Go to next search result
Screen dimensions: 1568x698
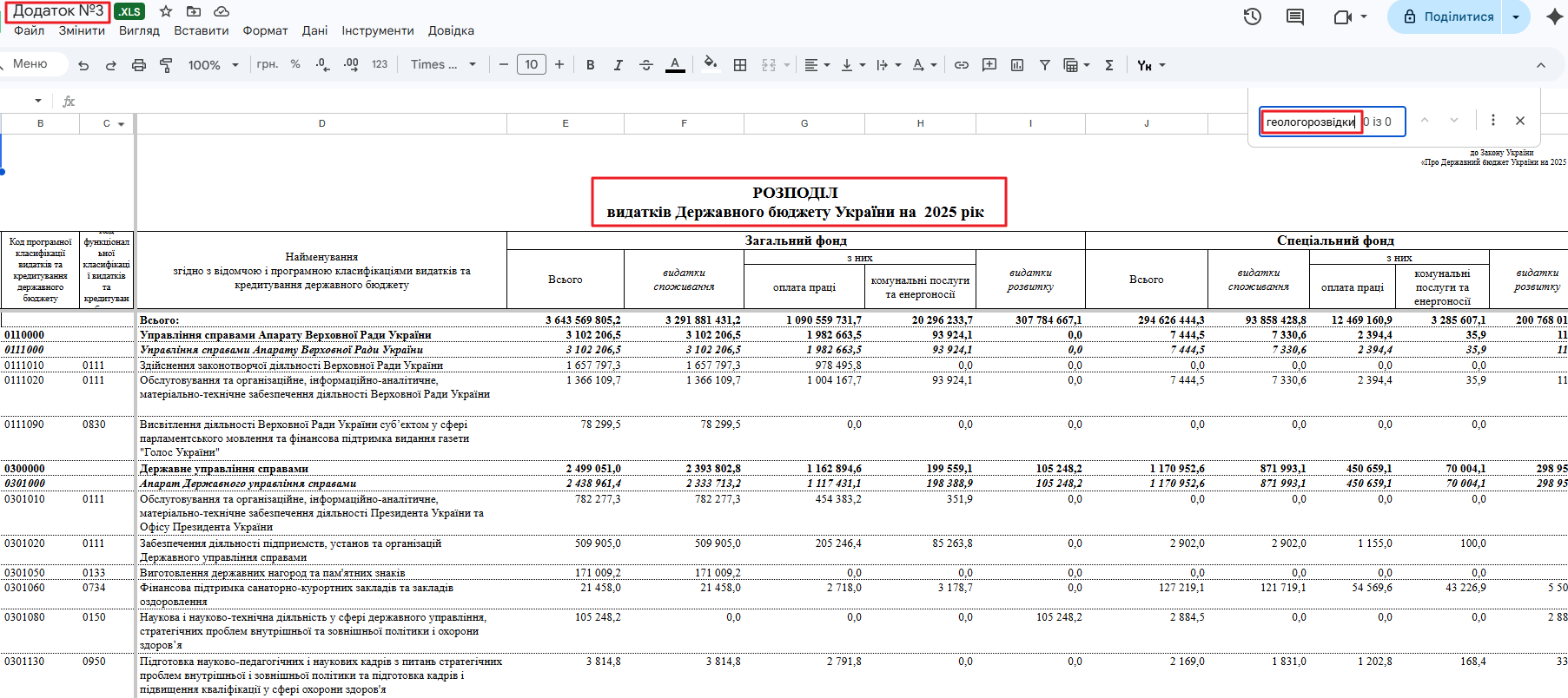(x=1454, y=121)
